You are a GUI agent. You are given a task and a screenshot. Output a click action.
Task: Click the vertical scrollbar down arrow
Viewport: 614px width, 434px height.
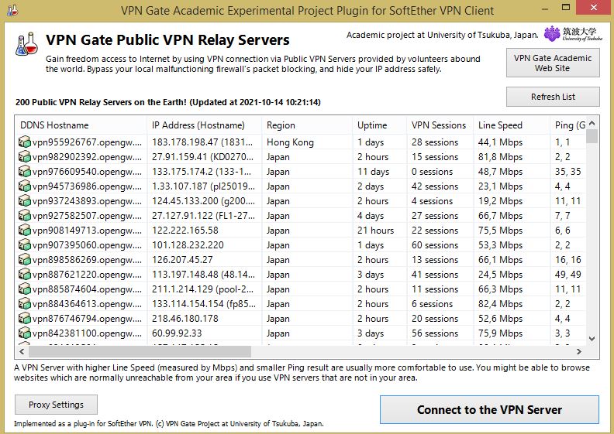point(592,339)
